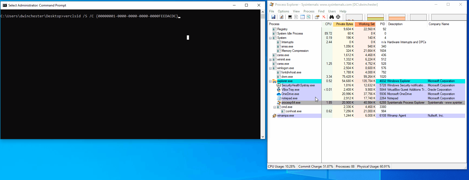Click the procexp64.exe process icon
This screenshot has width=469, height=180.
pyautogui.click(x=279, y=103)
